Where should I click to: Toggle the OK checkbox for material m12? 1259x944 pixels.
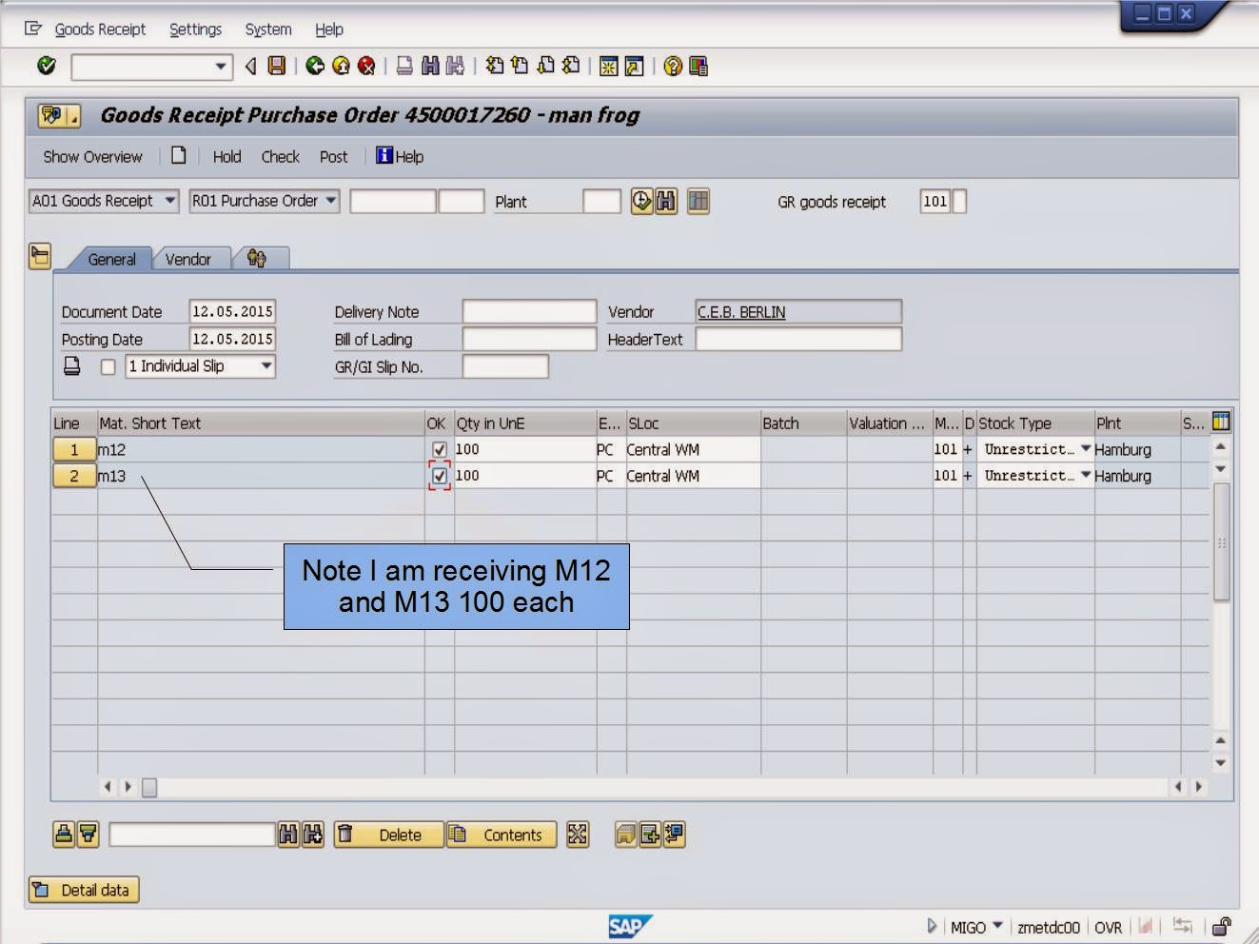[x=439, y=449]
